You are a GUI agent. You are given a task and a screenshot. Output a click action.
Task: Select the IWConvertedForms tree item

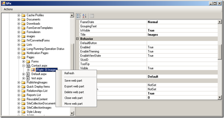pos(38,40)
